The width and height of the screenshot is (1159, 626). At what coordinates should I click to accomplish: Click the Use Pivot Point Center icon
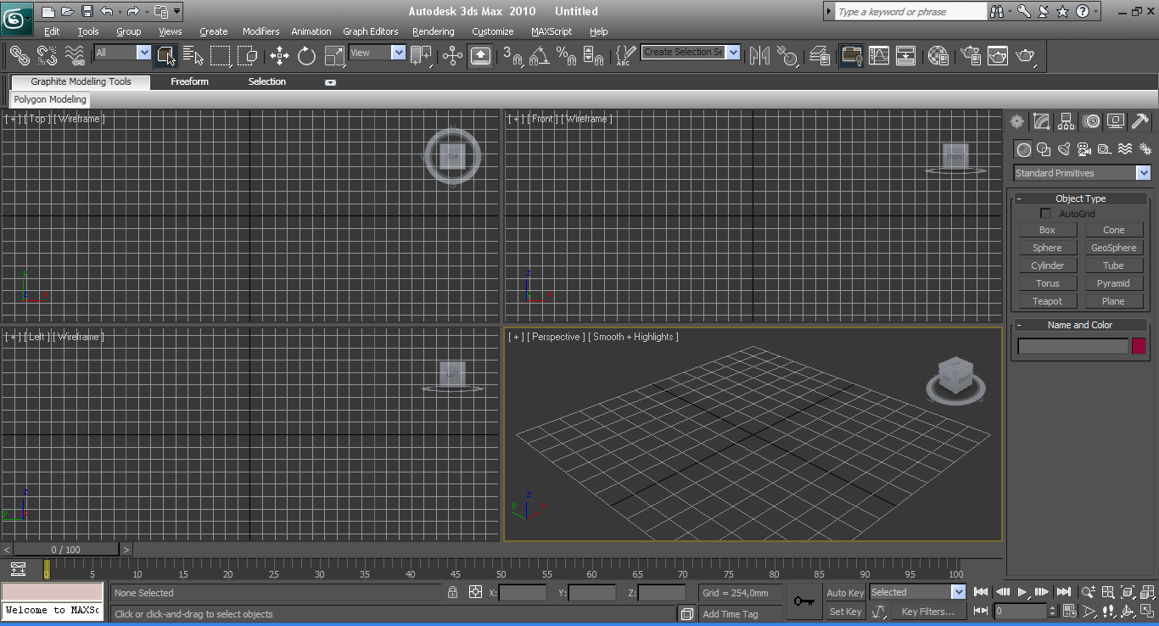421,56
